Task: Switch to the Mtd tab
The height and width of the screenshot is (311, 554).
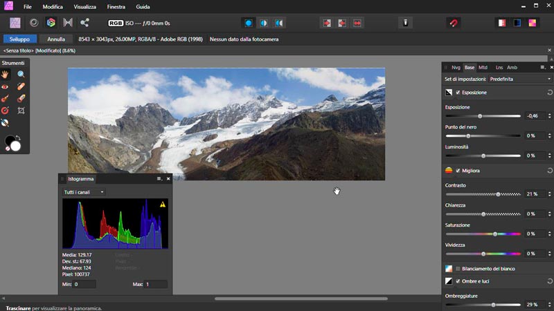Action: [x=483, y=67]
